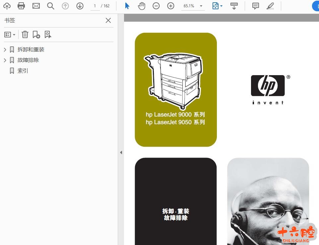Delete selected bookmark with trash icon
Viewport: 319px width, 245px height.
point(25,34)
